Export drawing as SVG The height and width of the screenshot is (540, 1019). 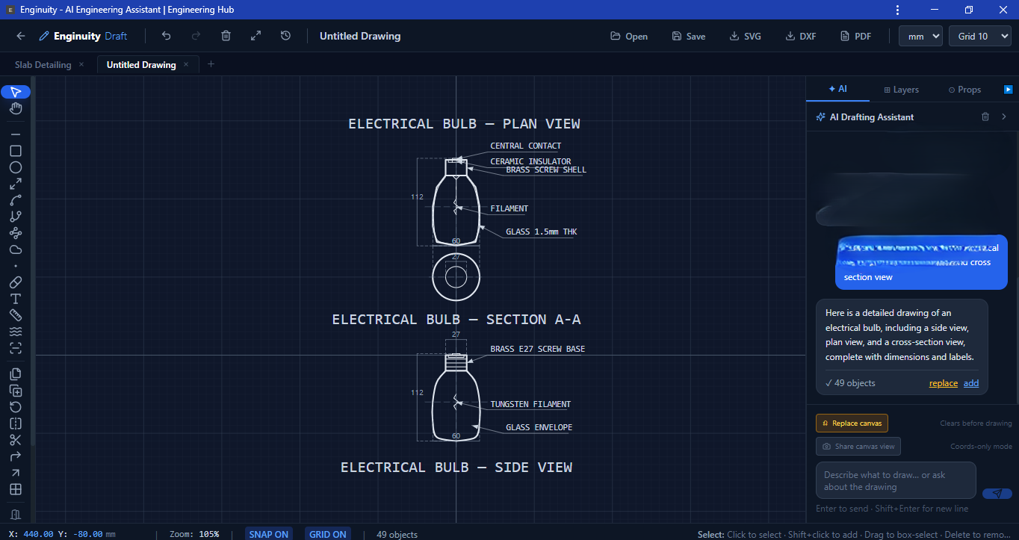[746, 36]
